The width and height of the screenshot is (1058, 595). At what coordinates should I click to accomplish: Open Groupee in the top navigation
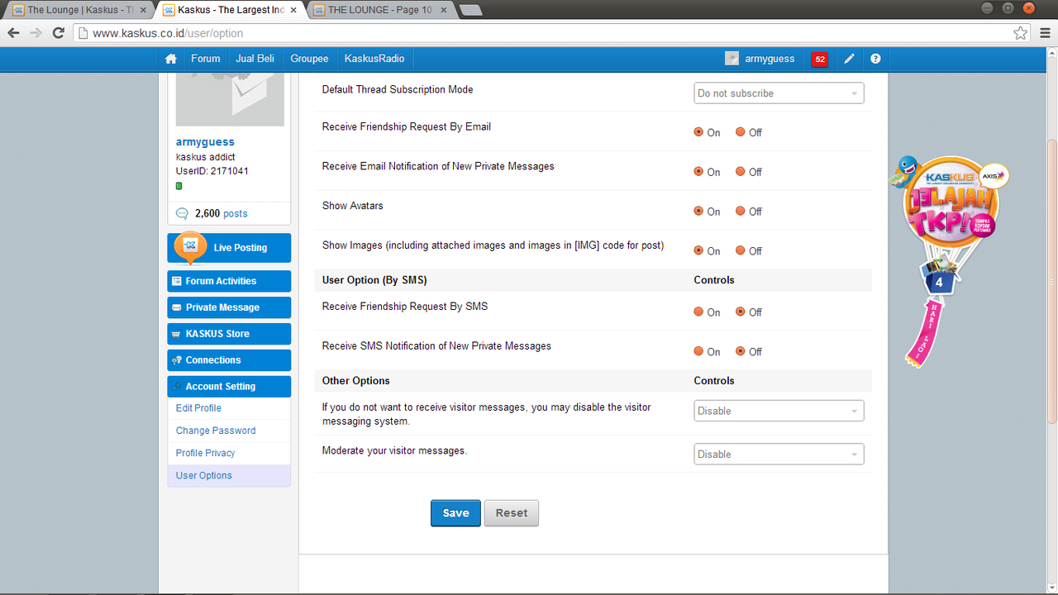(309, 59)
